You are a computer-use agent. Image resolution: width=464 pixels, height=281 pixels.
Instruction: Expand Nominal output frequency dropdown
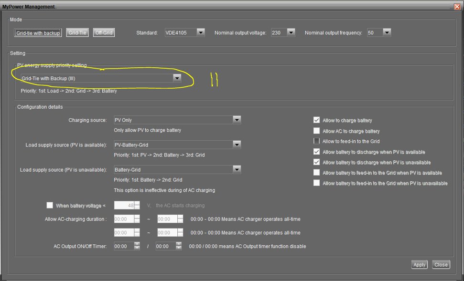387,32
